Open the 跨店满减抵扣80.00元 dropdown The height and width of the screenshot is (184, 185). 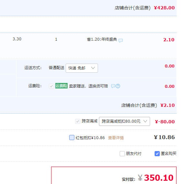(x=125, y=121)
